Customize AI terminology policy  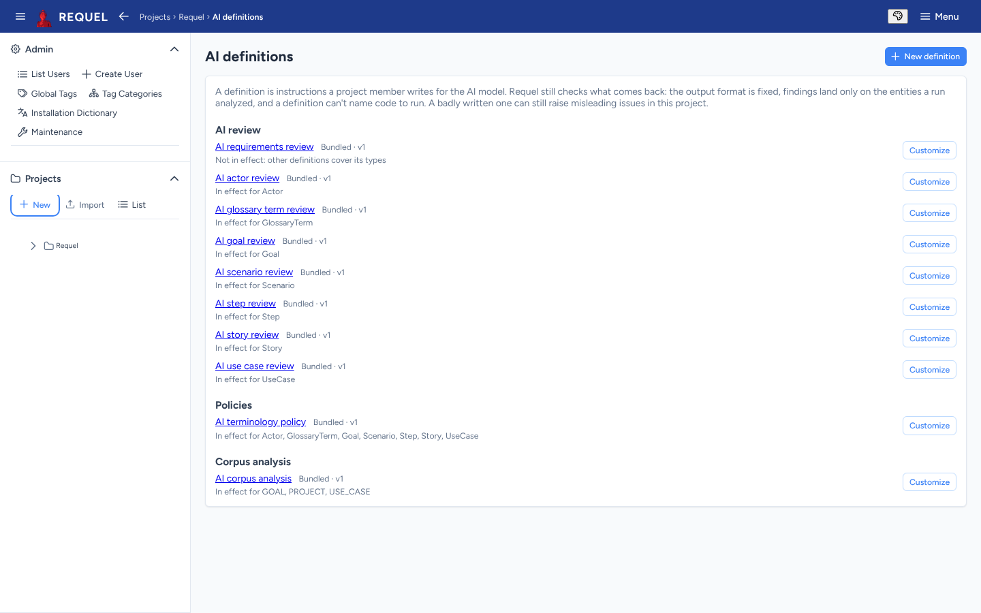929,426
